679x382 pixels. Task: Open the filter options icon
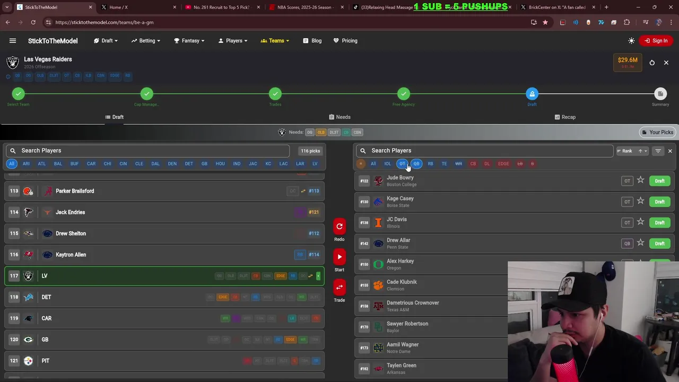pos(658,151)
